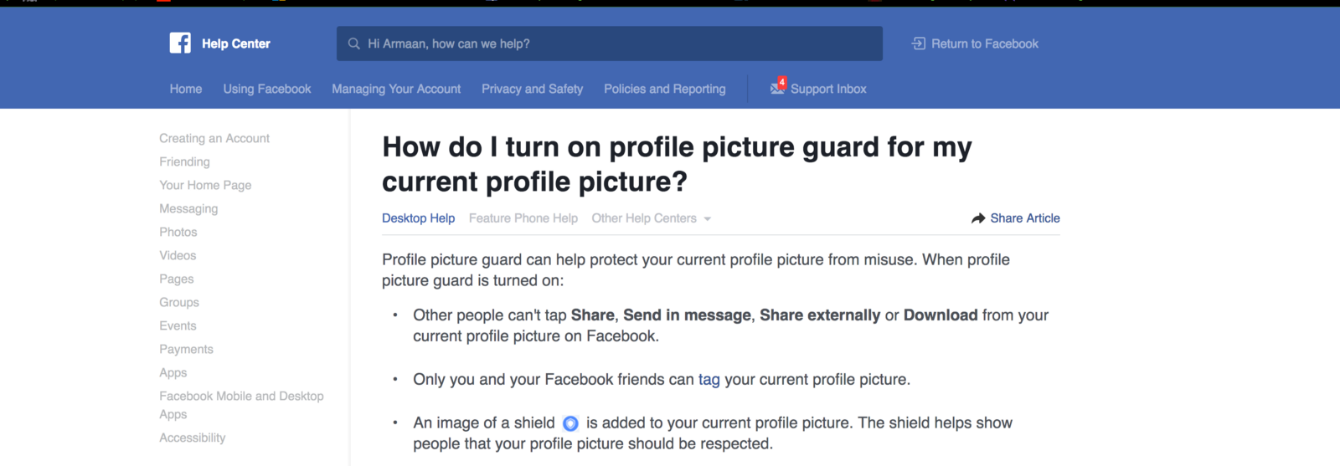Open the Managing Your Account menu
This screenshot has width=1340, height=466.
[396, 89]
